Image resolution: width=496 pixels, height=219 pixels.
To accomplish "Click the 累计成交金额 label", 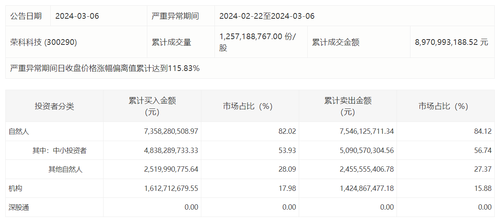I will click(336, 42).
